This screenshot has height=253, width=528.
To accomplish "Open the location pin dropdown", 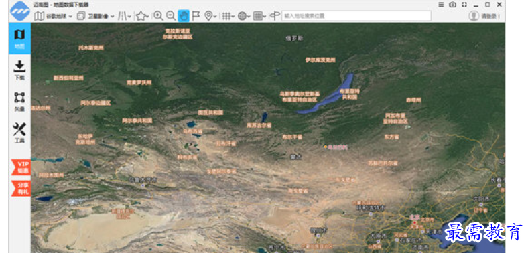I will tap(211, 16).
